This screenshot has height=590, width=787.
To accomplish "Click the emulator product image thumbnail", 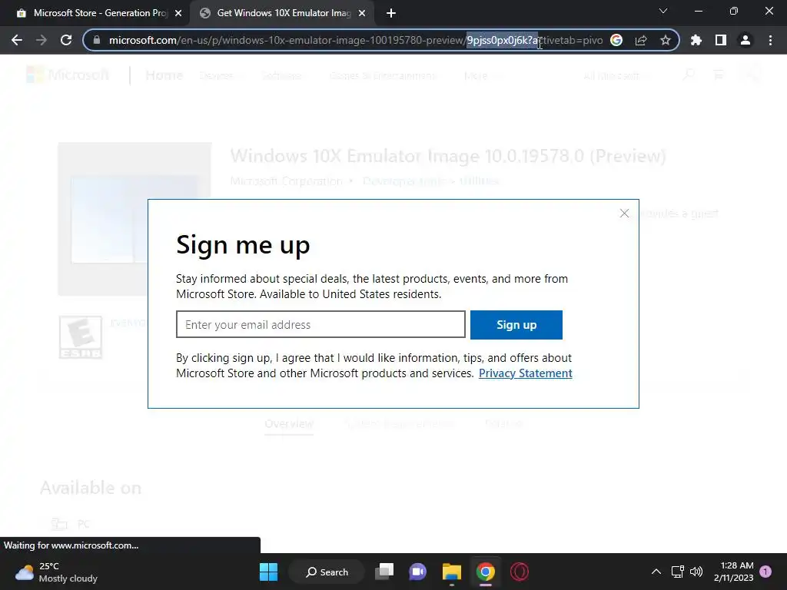I will 134,219.
